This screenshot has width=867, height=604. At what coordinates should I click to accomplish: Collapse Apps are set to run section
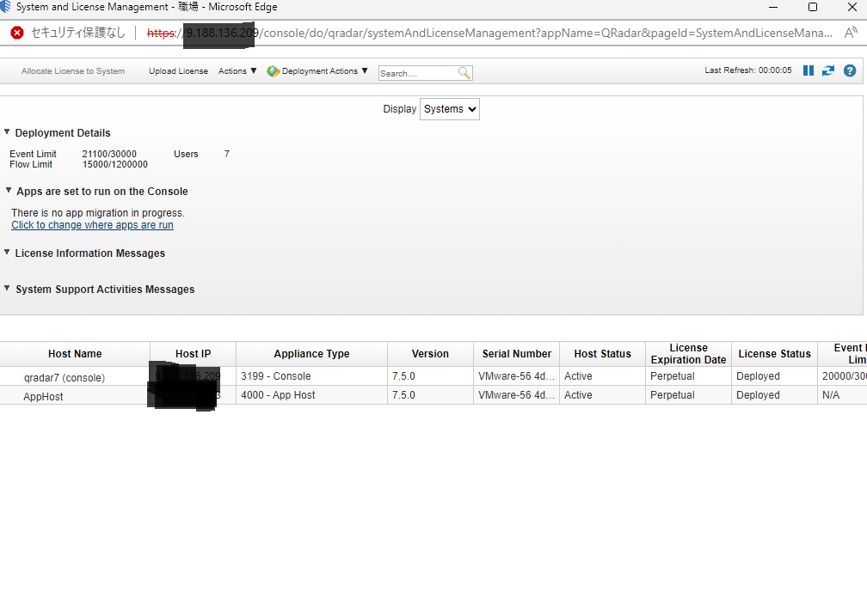pyautogui.click(x=9, y=191)
